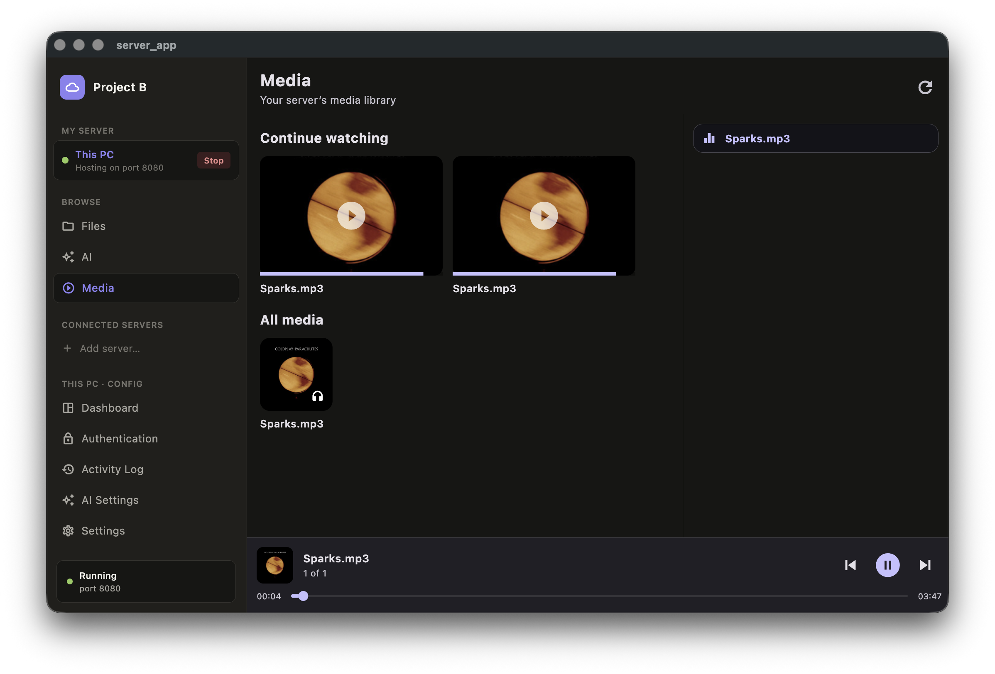Screen dimensions: 995x674
Task: Click Sparks.mp3 label under All media tile
Action: [x=292, y=424]
